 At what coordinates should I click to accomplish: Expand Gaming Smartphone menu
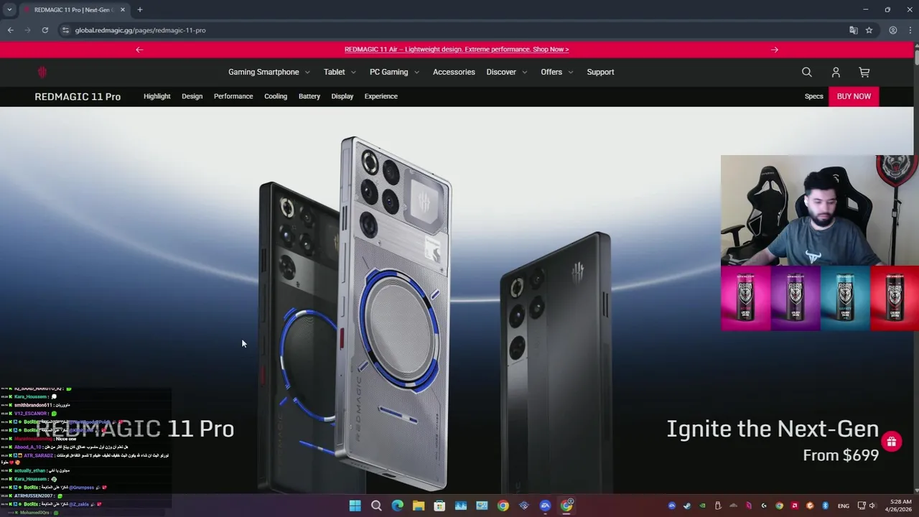point(269,72)
